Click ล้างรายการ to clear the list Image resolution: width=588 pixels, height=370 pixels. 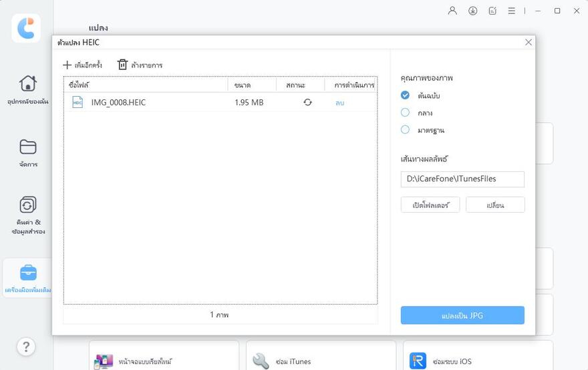140,65
